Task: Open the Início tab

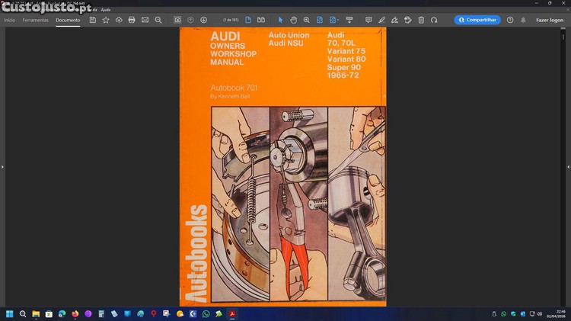Action: coord(10,20)
